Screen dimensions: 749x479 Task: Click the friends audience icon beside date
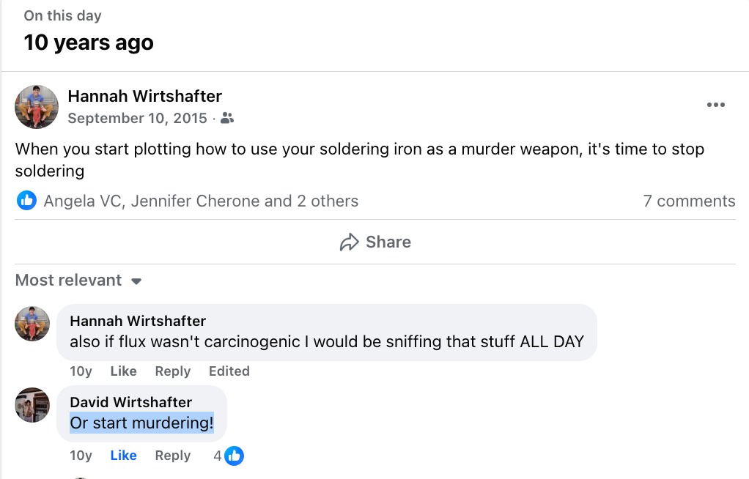click(x=227, y=119)
